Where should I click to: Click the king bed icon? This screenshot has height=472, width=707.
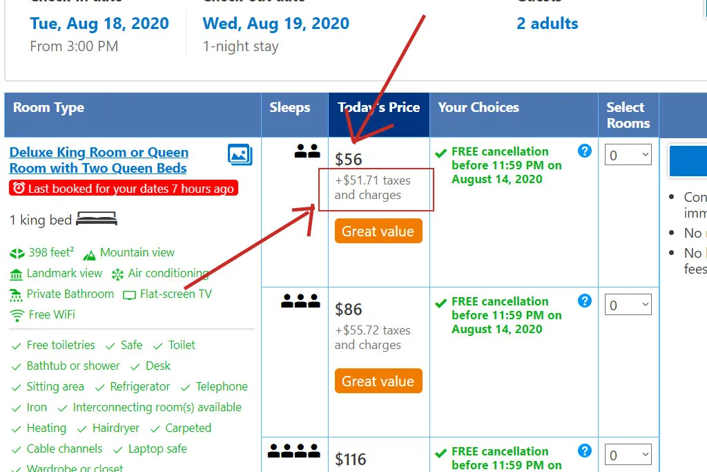(x=97, y=220)
